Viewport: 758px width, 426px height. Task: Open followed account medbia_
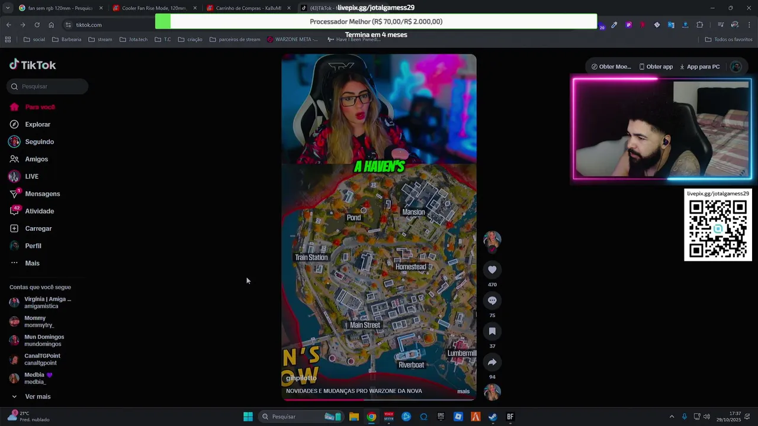31,378
